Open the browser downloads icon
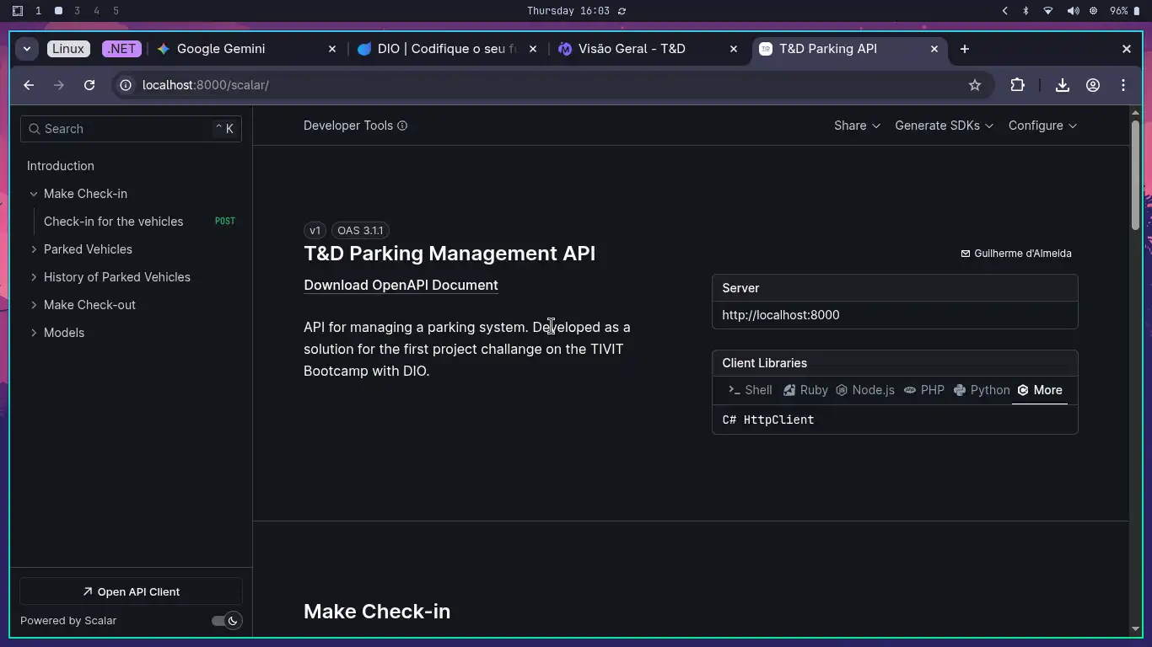The image size is (1152, 647). 1063,85
